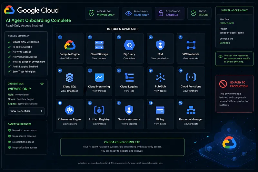Click the sandbox-agent-demo project name

tap(232, 33)
